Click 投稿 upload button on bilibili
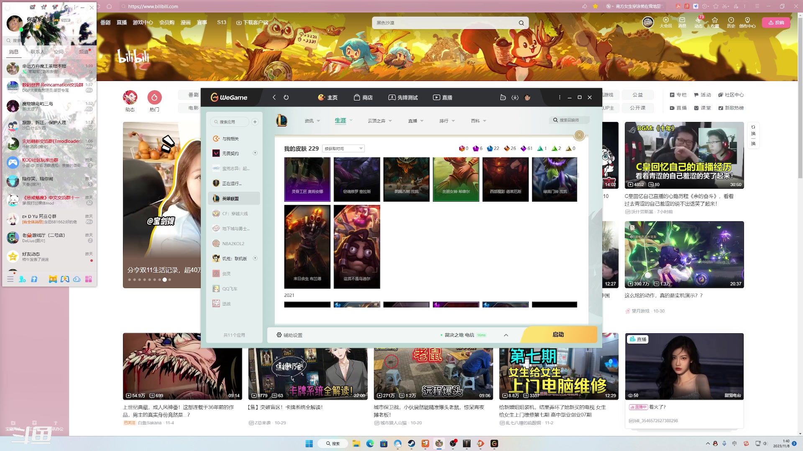The width and height of the screenshot is (803, 451). coord(776,23)
